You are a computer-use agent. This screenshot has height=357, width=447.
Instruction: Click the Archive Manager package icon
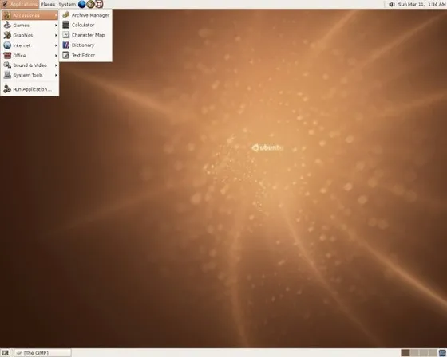[66, 15]
